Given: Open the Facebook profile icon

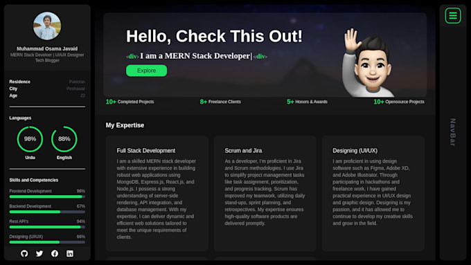Looking at the screenshot, I should 55,254.
